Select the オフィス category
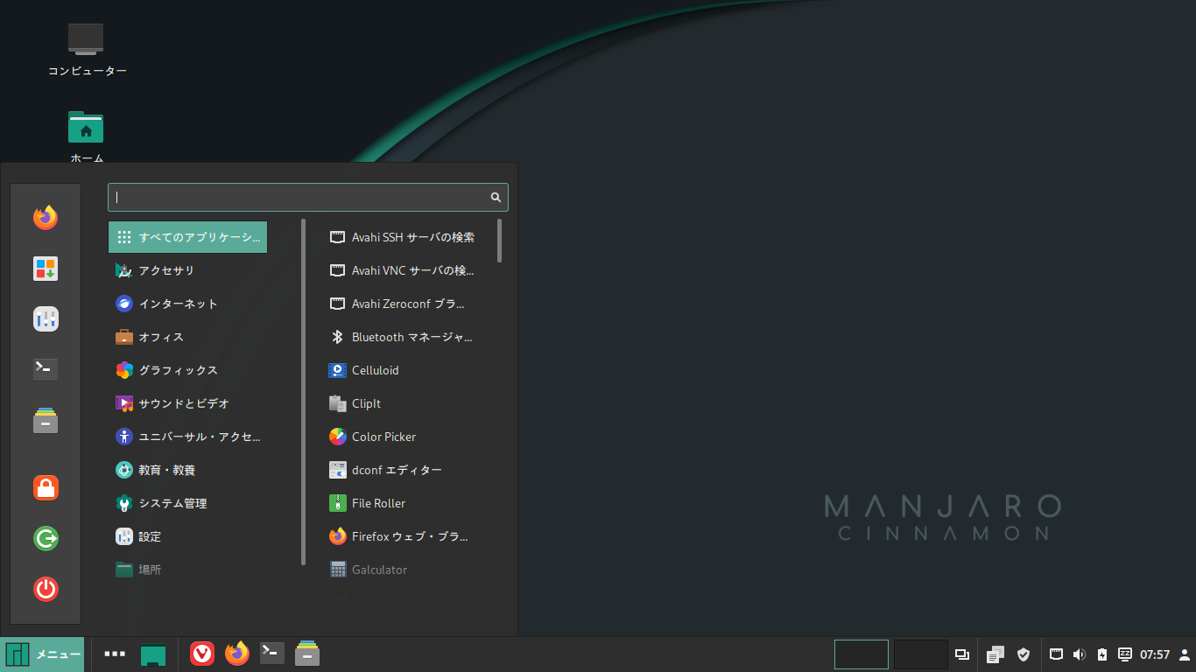 [187, 337]
